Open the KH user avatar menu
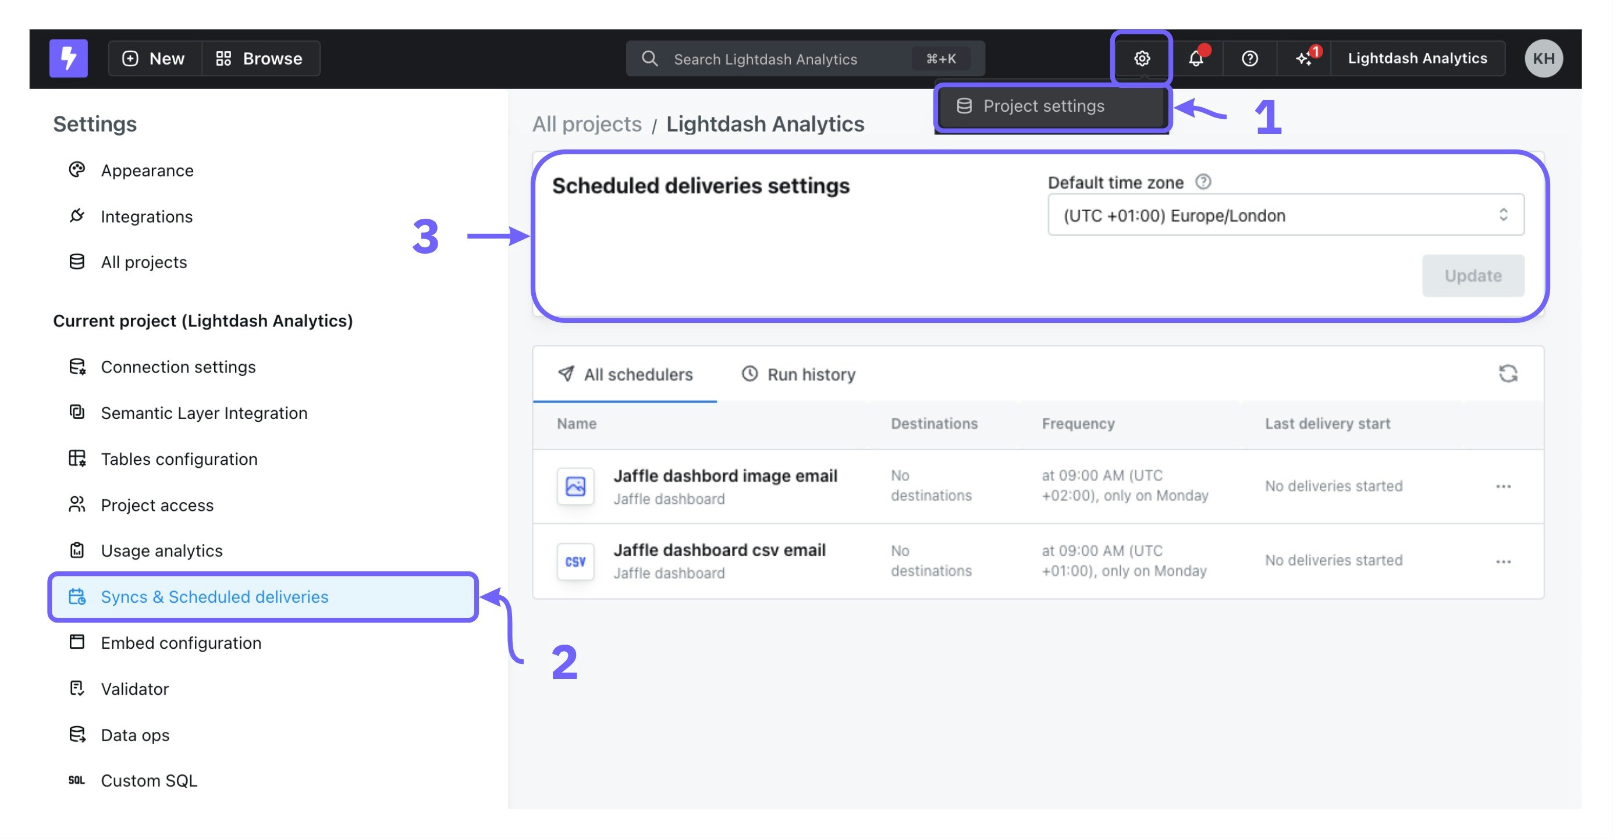The image size is (1613, 839). tap(1543, 58)
